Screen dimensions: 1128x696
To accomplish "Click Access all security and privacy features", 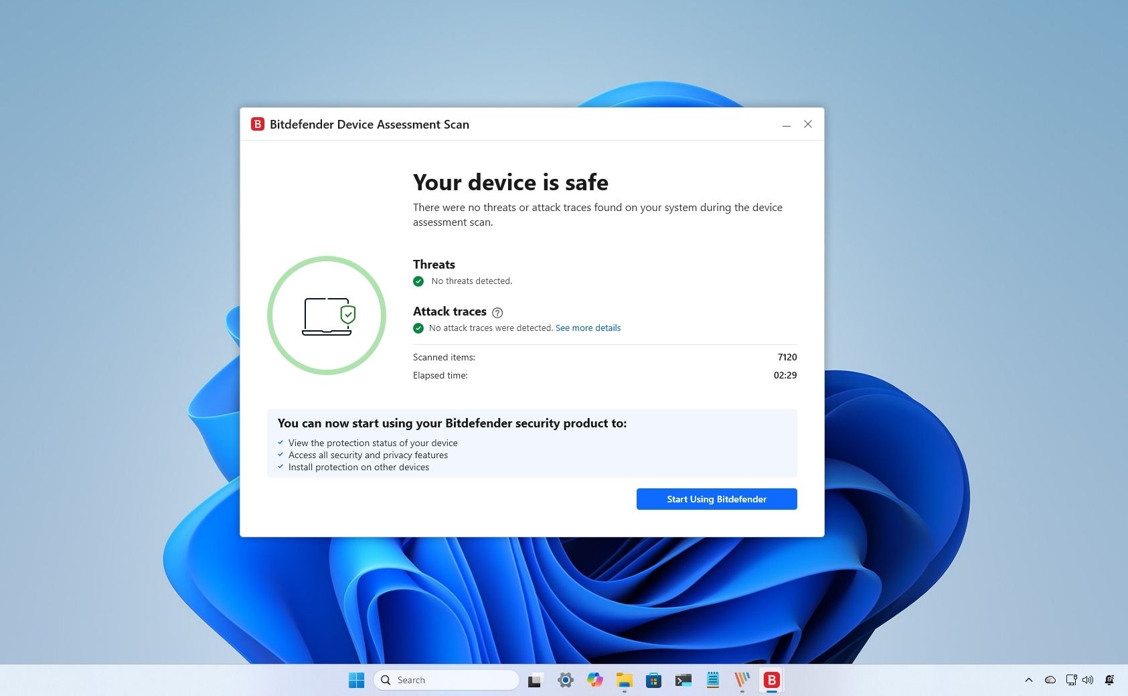I will click(x=368, y=456).
